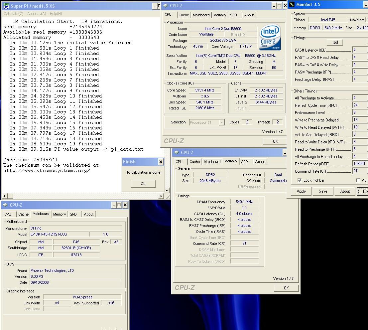Tick the checkbox right of Lock mchbar

tap(358, 180)
